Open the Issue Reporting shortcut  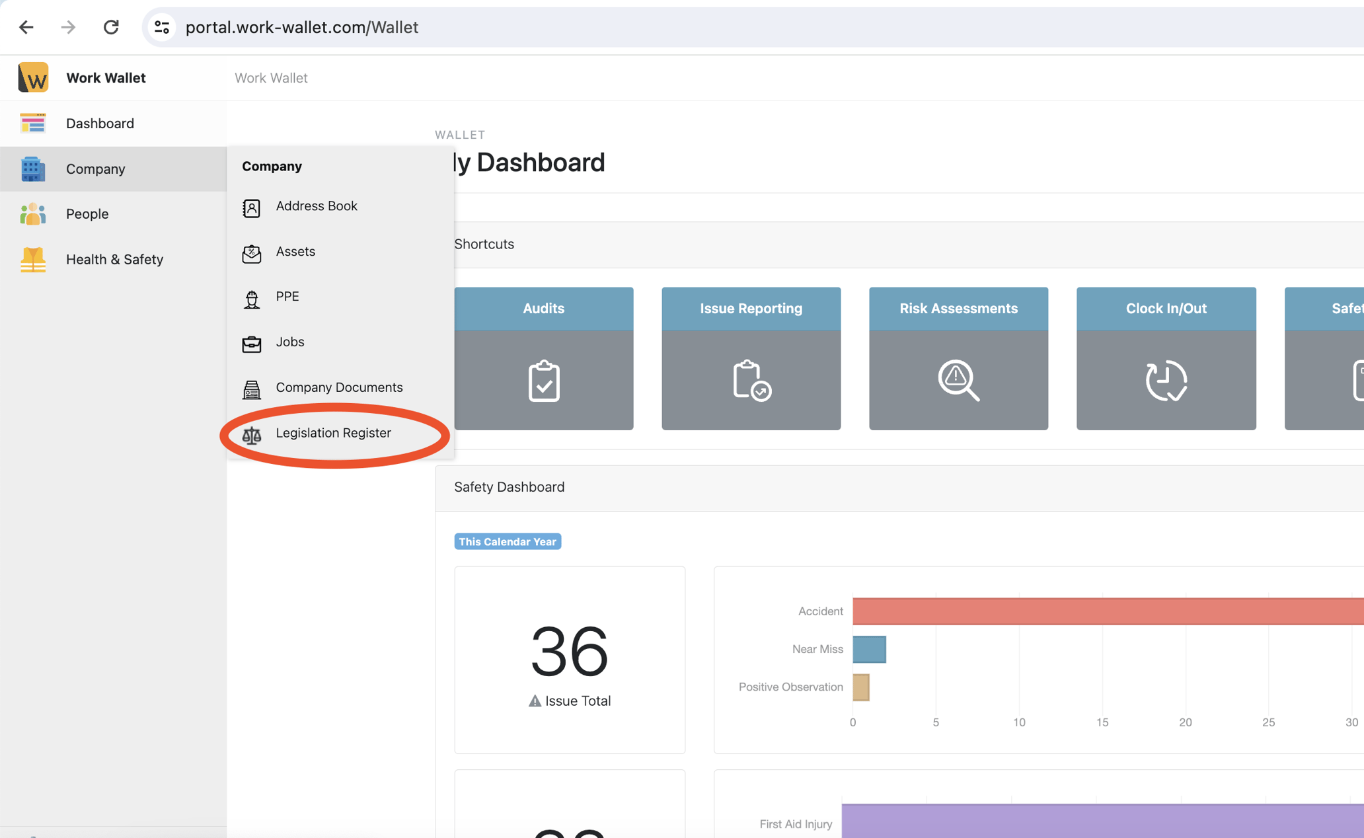(751, 358)
